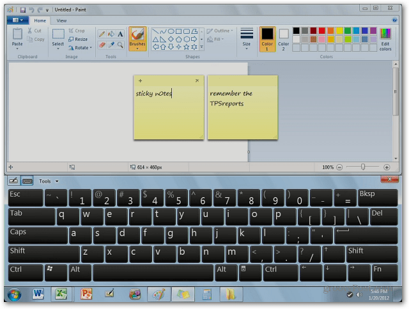Click the zoom out minus button
The width and height of the screenshot is (409, 309).
(x=339, y=167)
